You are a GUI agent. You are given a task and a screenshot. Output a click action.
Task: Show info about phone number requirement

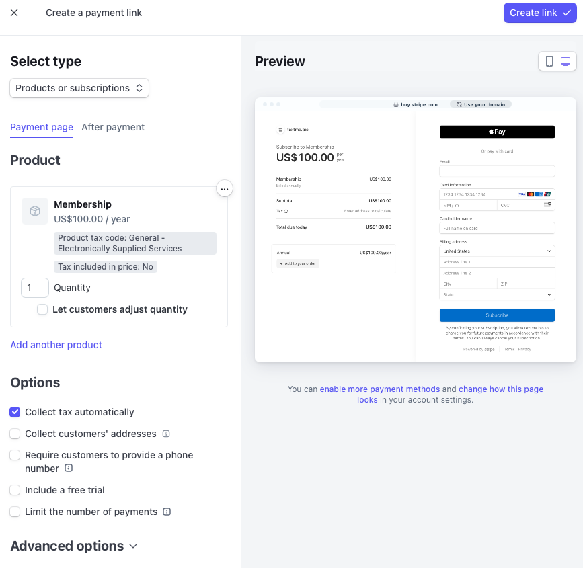[69, 469]
